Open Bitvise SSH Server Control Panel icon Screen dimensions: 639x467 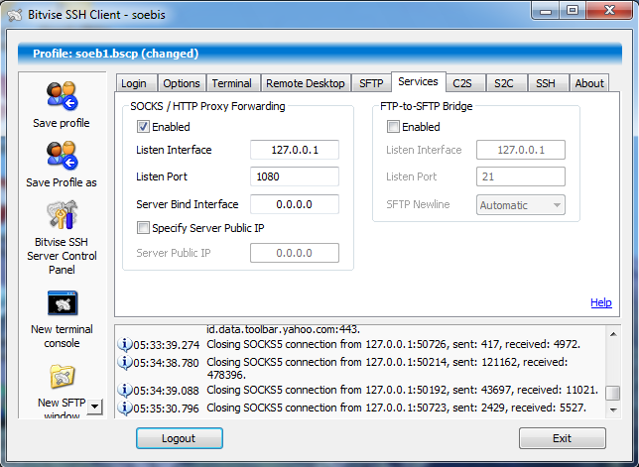62,214
